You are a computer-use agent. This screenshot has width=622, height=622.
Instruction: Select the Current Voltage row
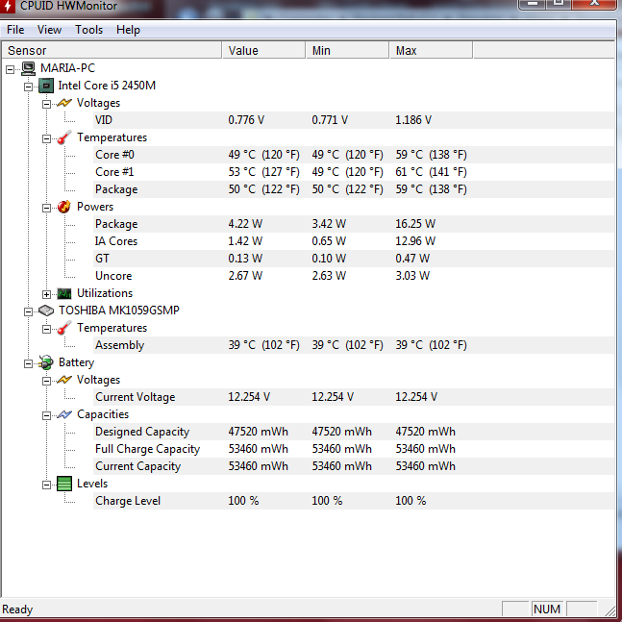coord(354,397)
